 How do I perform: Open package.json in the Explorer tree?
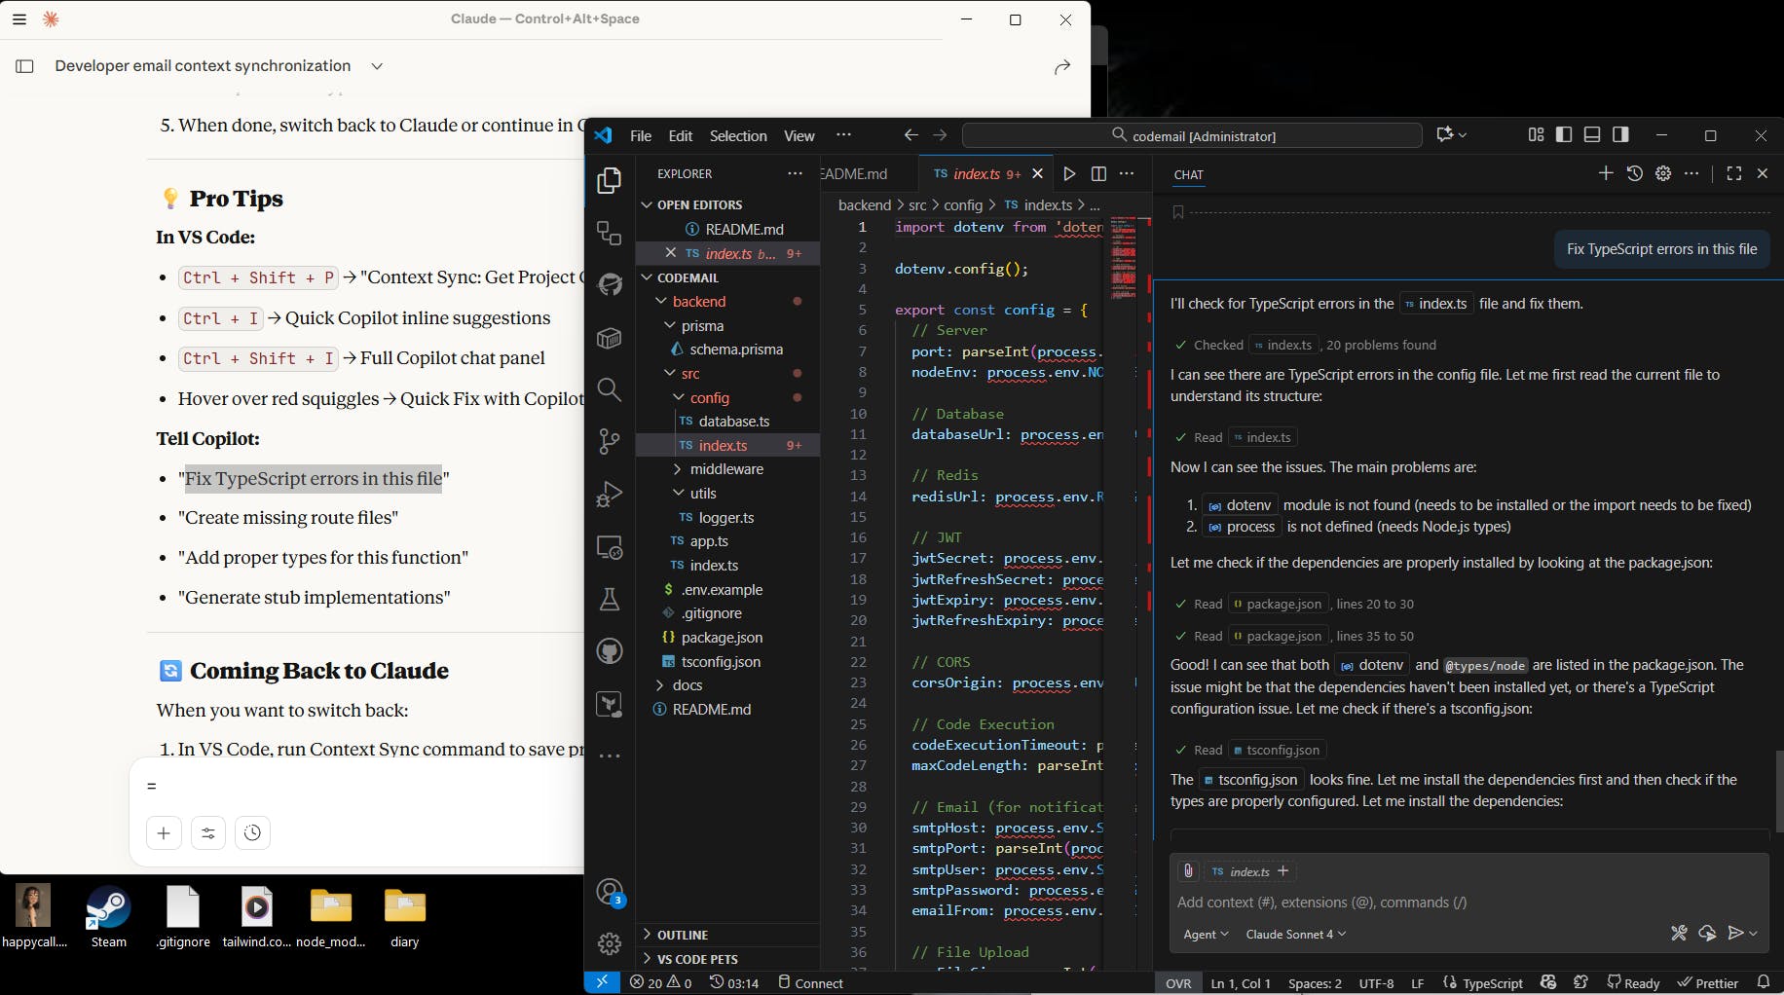click(722, 638)
